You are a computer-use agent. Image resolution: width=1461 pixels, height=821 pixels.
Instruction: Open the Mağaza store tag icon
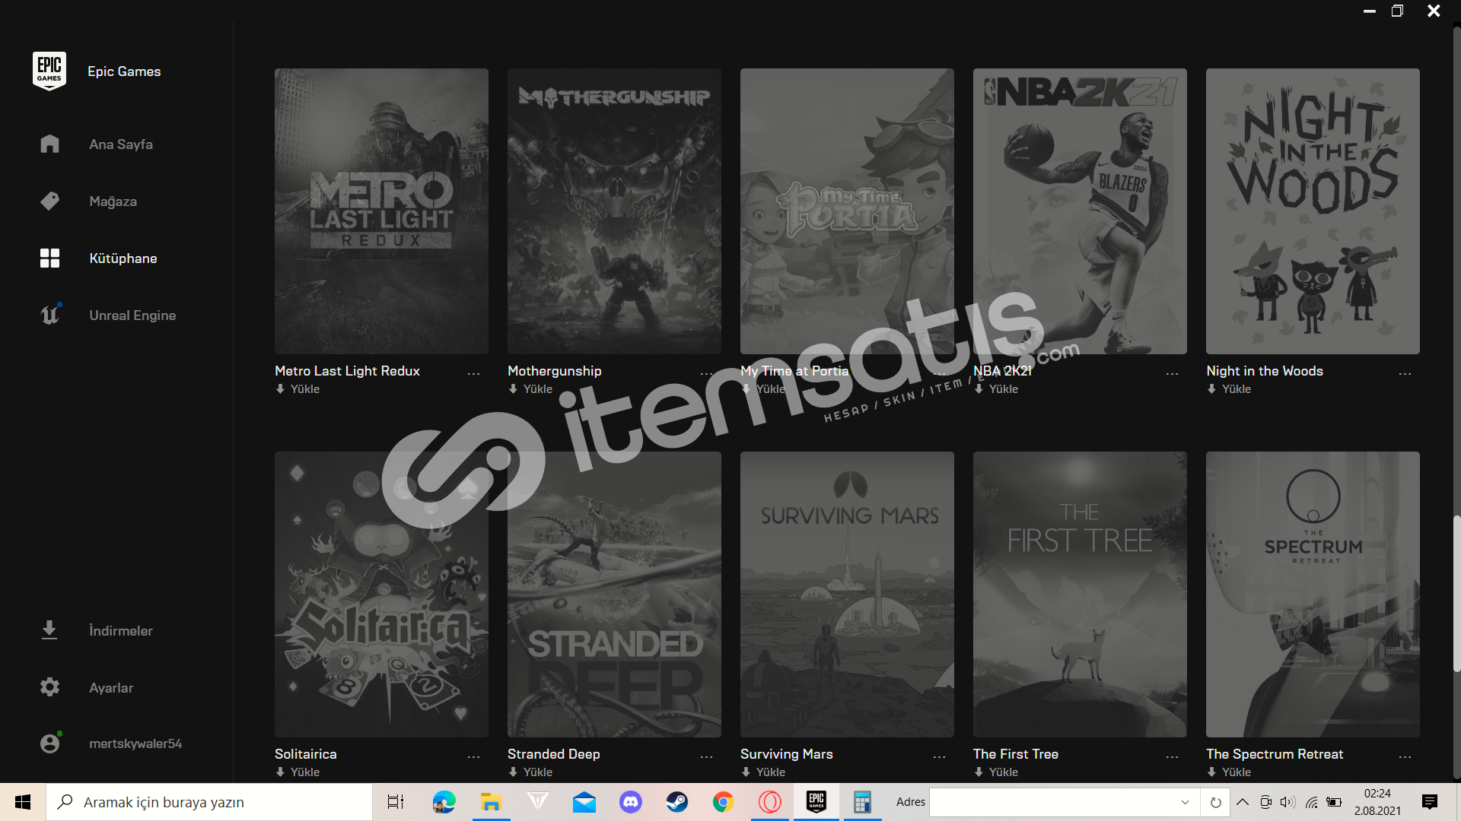[x=49, y=201]
